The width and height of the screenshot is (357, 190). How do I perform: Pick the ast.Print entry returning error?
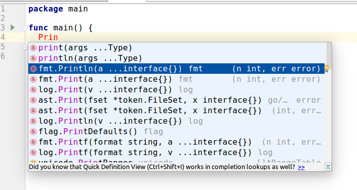click(x=176, y=100)
